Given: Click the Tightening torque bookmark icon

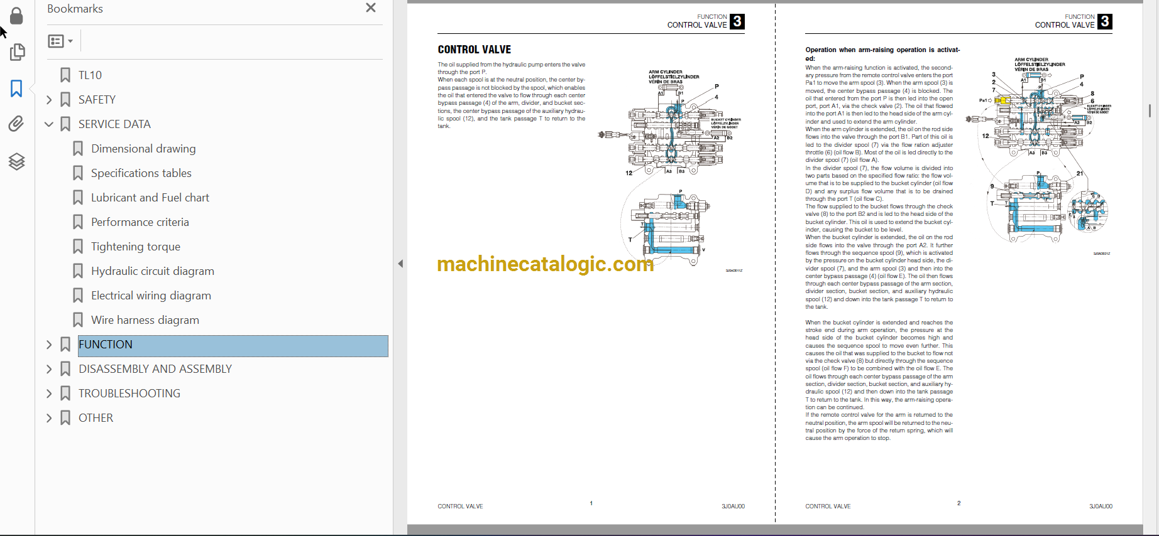Looking at the screenshot, I should (x=78, y=247).
